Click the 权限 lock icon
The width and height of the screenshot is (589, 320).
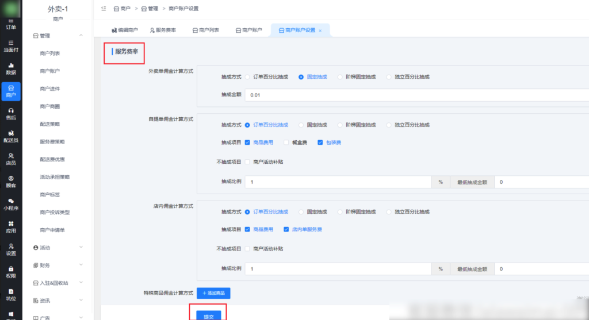[x=11, y=271]
